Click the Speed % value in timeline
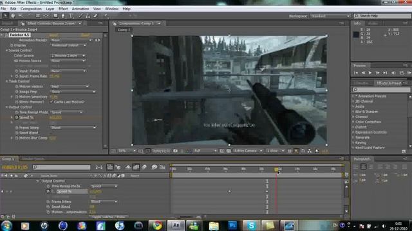Viewport: 412px width, 231px height. (96, 191)
